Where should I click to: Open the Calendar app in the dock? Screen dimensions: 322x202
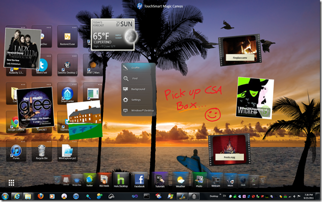(x=66, y=180)
